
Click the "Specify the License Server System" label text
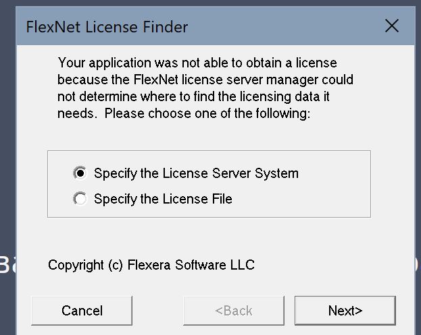(196, 173)
